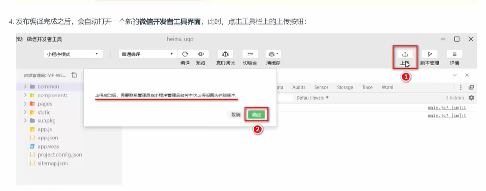This screenshot has height=191, width=486.
Task: Switch to the Trace tab
Action: click(x=367, y=87)
